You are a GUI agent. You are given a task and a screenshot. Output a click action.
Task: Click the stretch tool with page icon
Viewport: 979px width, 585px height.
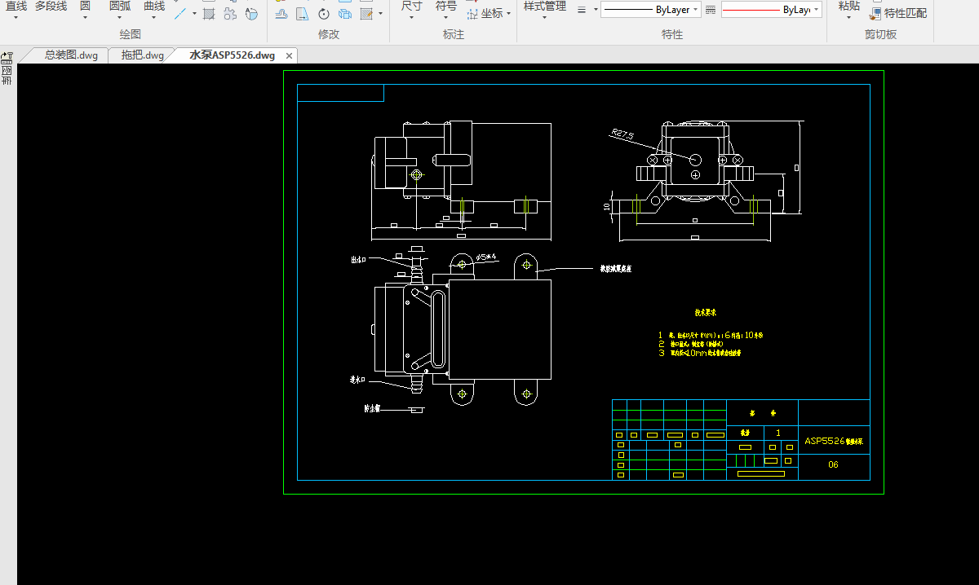[303, 14]
